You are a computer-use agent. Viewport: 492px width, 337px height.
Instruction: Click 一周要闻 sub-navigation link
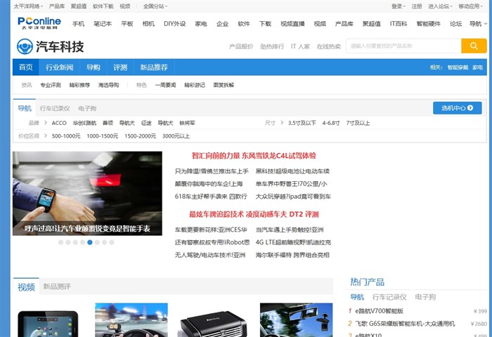tap(165, 85)
